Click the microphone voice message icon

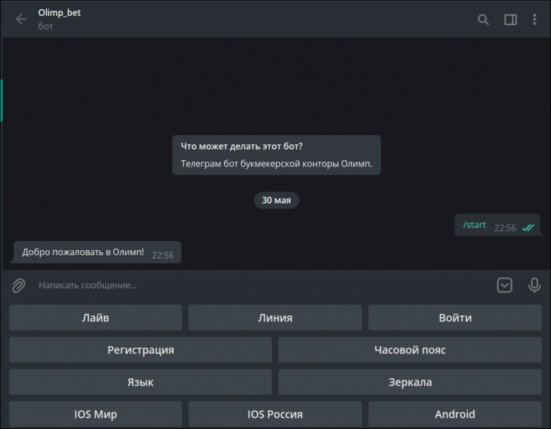pyautogui.click(x=535, y=285)
